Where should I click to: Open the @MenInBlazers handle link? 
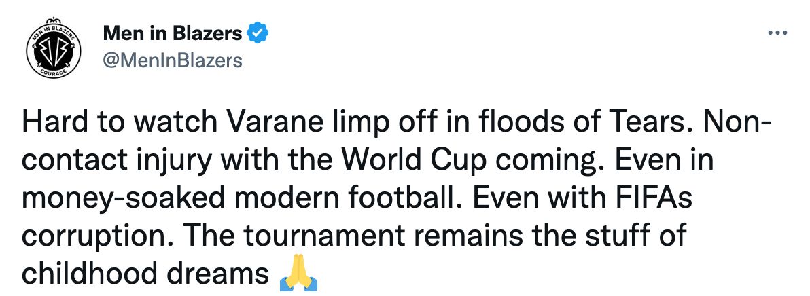173,60
